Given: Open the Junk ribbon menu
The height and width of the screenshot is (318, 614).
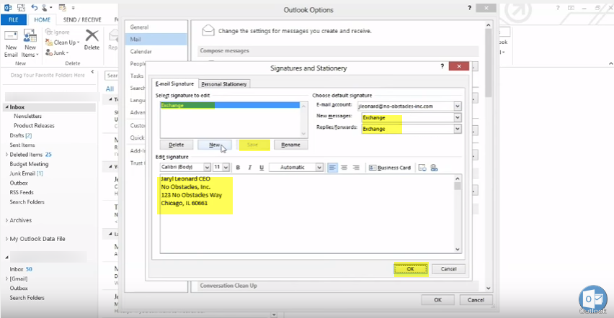Looking at the screenshot, I should pyautogui.click(x=57, y=53).
